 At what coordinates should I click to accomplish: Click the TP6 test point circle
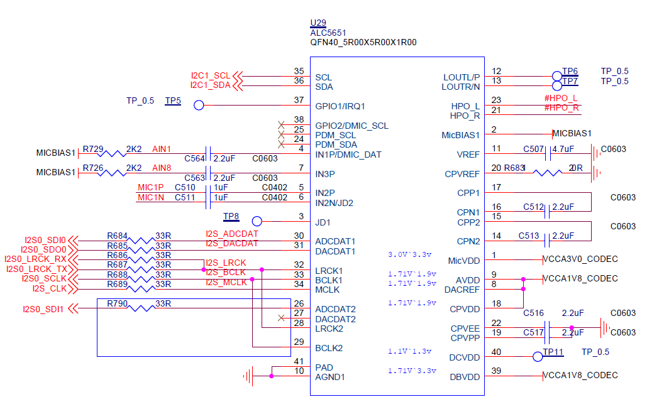[557, 76]
